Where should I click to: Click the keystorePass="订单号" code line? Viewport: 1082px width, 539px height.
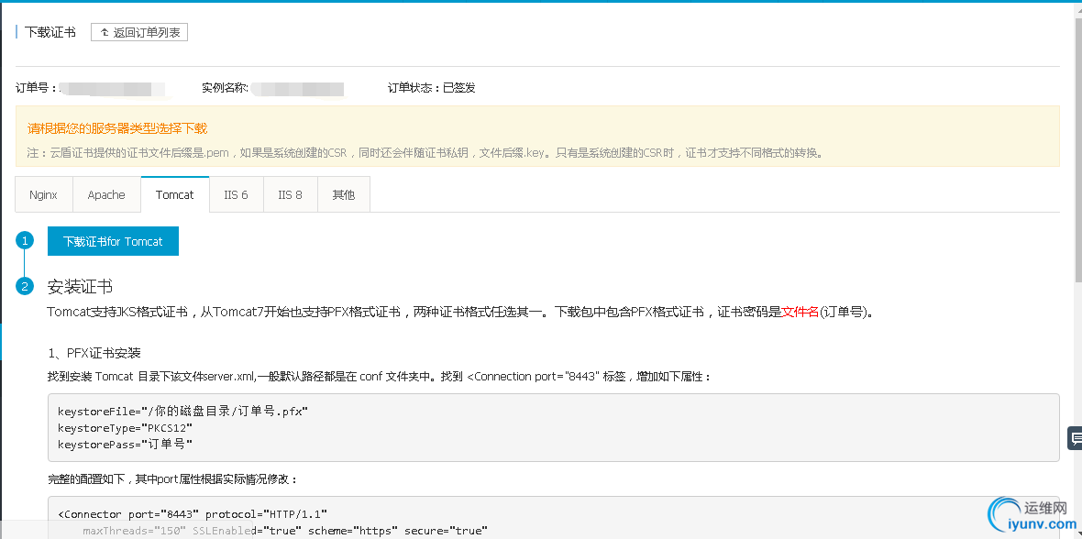[126, 445]
